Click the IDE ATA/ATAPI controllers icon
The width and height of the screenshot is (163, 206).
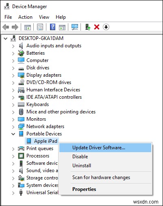(x=21, y=97)
